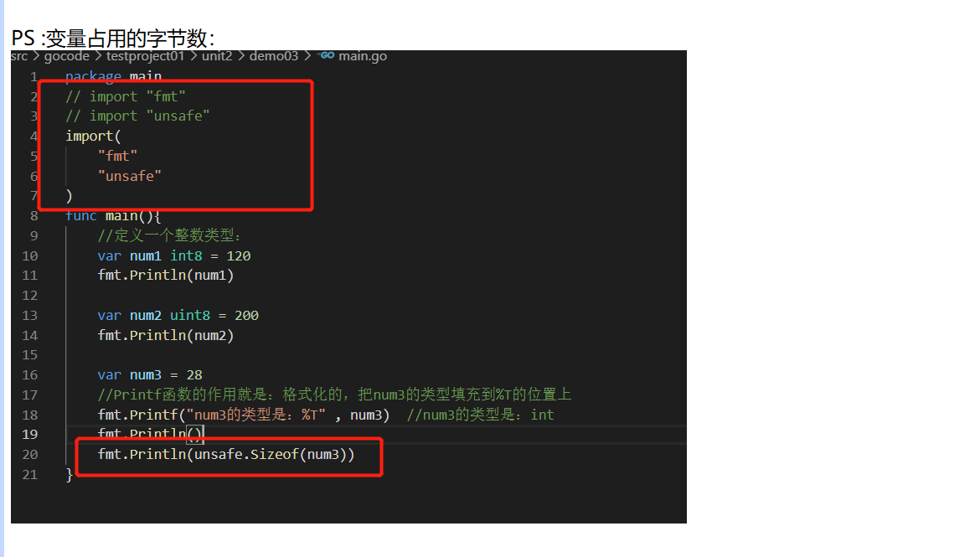Expand the testproject01 breadcrumb folder
Image resolution: width=975 pixels, height=557 pixels.
click(x=145, y=56)
